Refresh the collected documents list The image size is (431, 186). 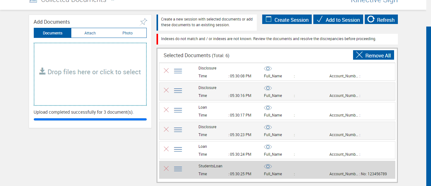[x=381, y=20]
